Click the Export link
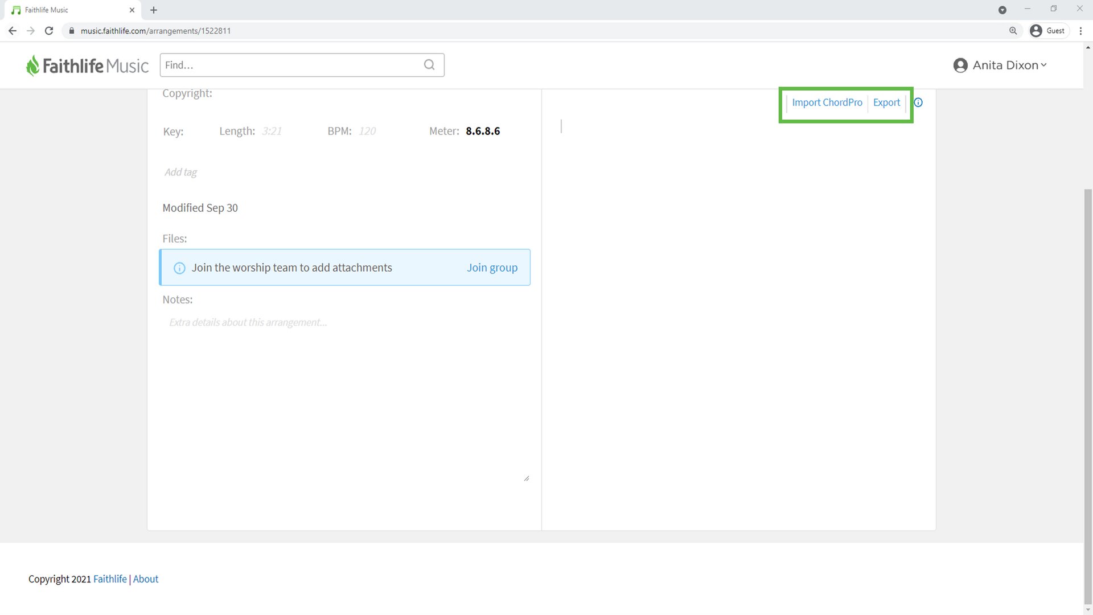Screen dimensions: 1093x615 click(x=887, y=102)
